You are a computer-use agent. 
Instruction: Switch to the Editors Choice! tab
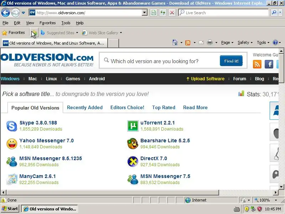(127, 108)
